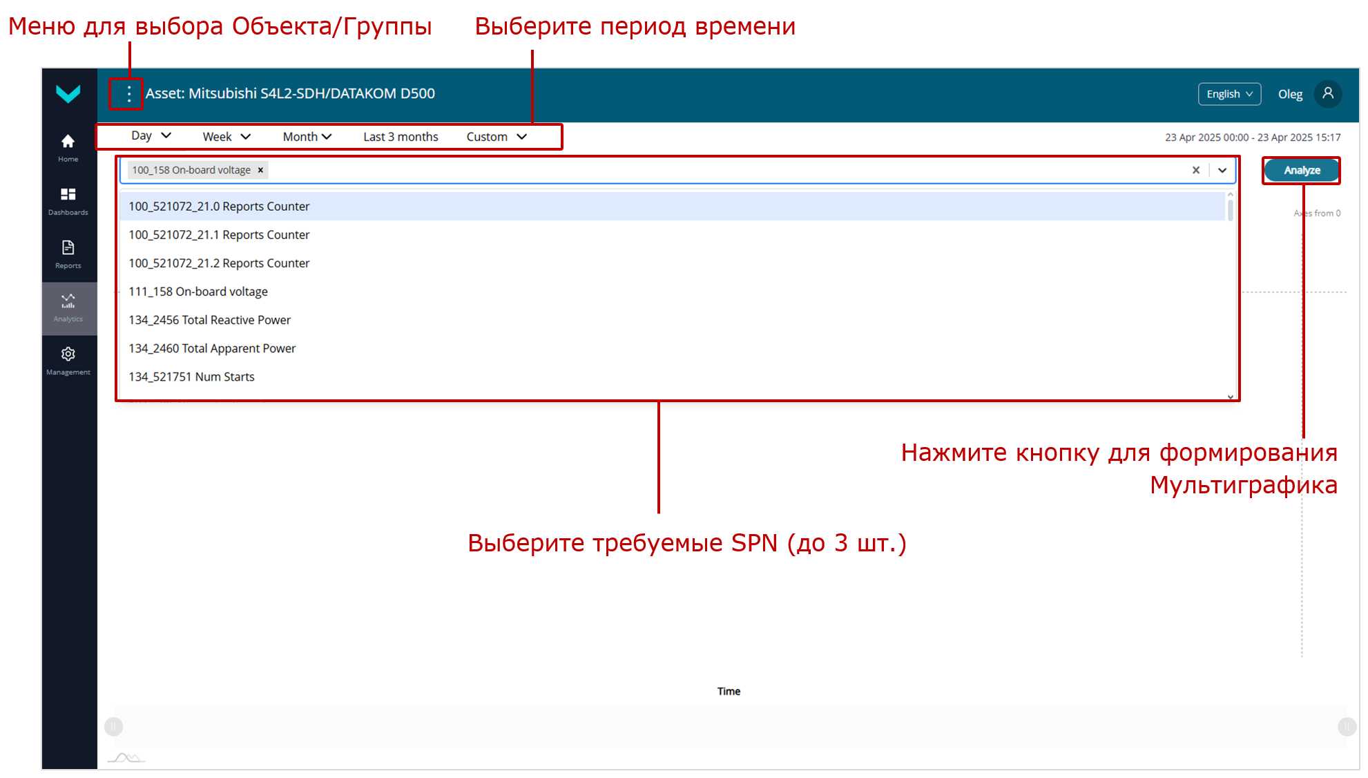
Task: Expand the Week period dropdown
Action: point(226,137)
